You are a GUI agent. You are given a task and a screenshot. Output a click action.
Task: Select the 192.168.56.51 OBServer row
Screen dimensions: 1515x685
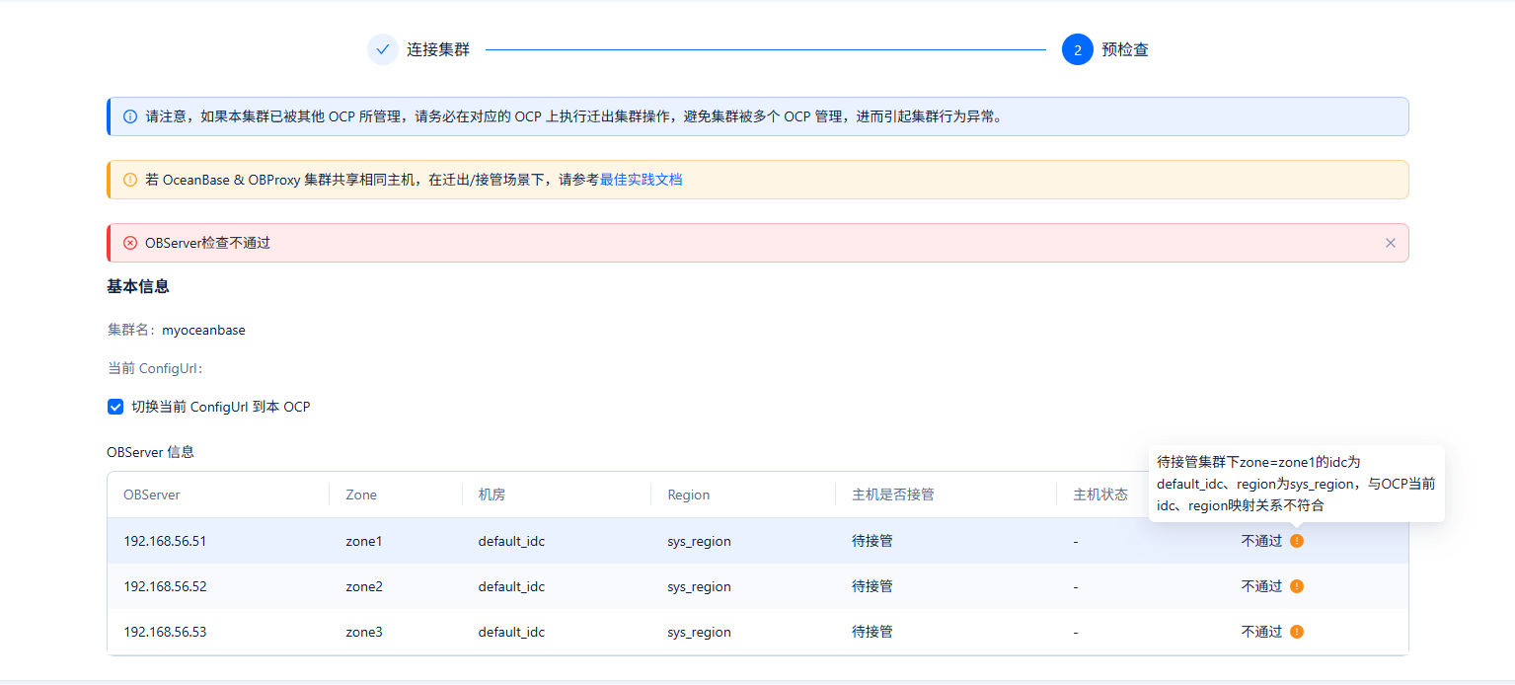pyautogui.click(x=165, y=541)
